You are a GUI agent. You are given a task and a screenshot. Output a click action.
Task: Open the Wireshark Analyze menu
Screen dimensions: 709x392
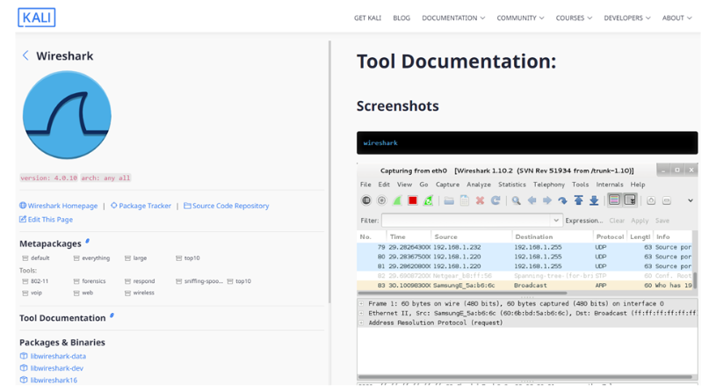pos(479,185)
